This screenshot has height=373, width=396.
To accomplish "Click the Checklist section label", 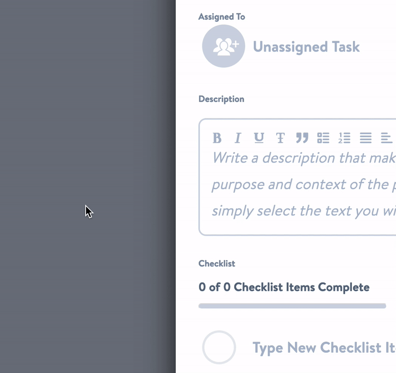I will pos(217,264).
